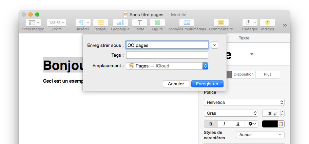The height and width of the screenshot is (144, 309).
Task: Open the Partager share menu
Action: pos(250,23)
